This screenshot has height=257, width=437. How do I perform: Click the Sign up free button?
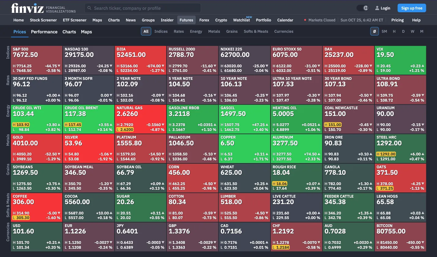pyautogui.click(x=412, y=8)
